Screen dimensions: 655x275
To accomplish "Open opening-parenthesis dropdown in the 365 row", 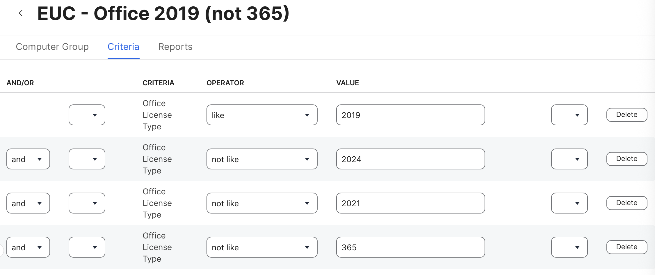I will point(87,247).
